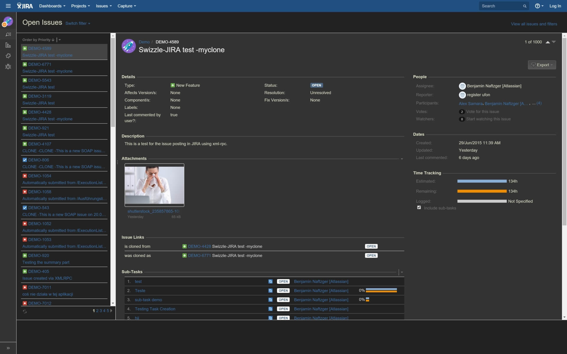Open participant Alex Samara's profile
This screenshot has width=567, height=354.
point(470,104)
